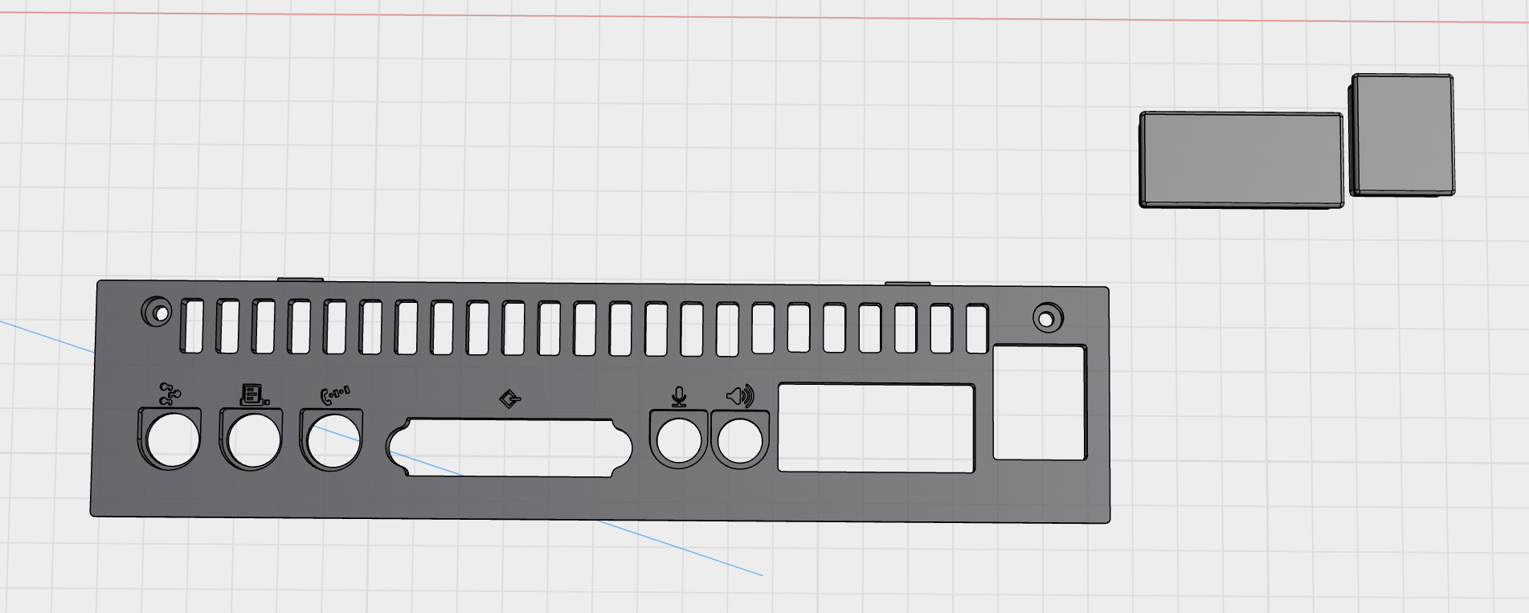This screenshot has height=613, width=1529.
Task: Click the screw hole at panel's top-right
Action: point(1047,319)
